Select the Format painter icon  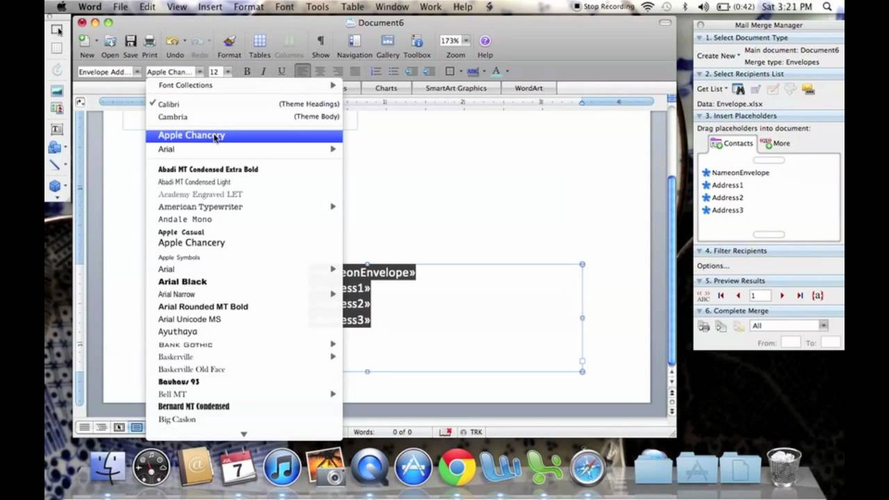tap(229, 42)
